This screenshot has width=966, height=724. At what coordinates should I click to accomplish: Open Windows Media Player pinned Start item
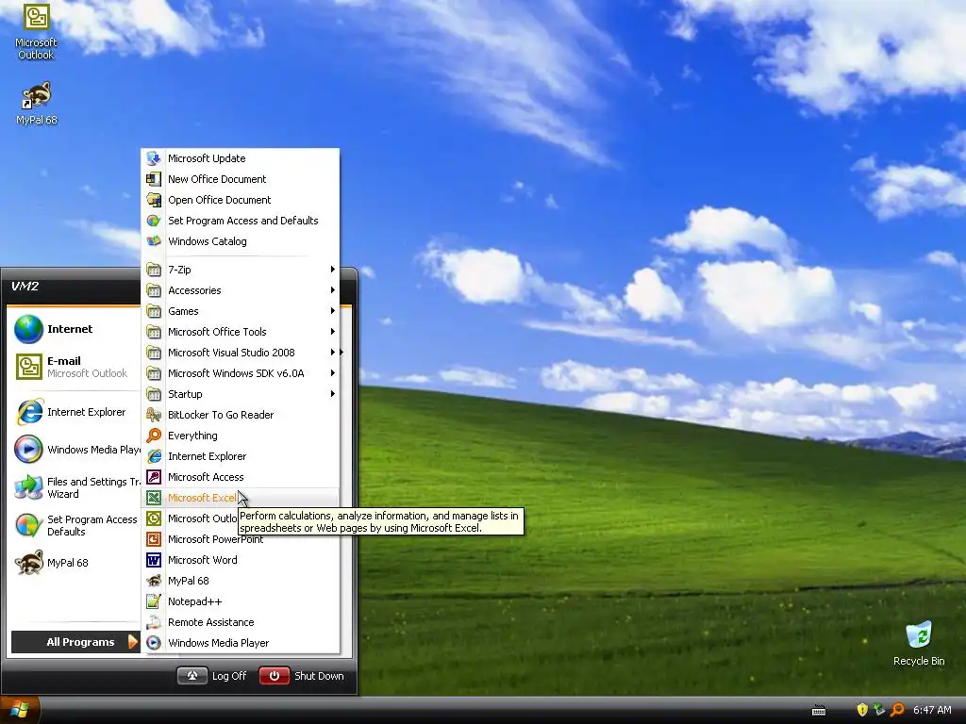tap(76, 450)
